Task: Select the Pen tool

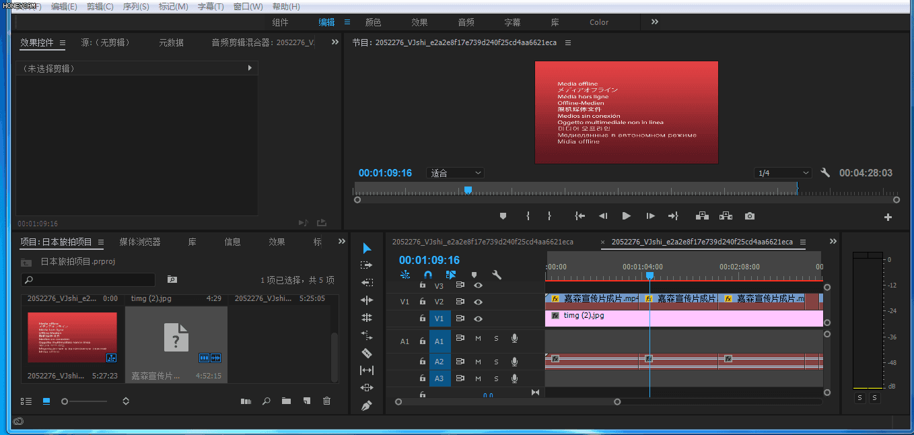Action: pos(367,406)
